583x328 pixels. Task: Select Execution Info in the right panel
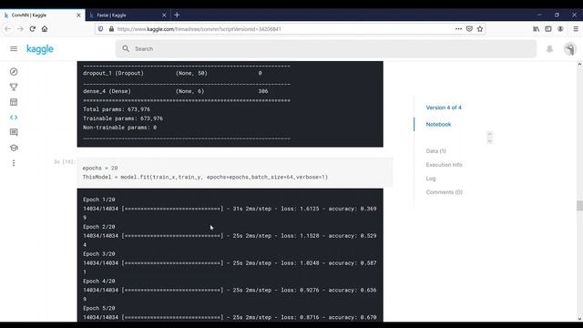[x=444, y=165]
